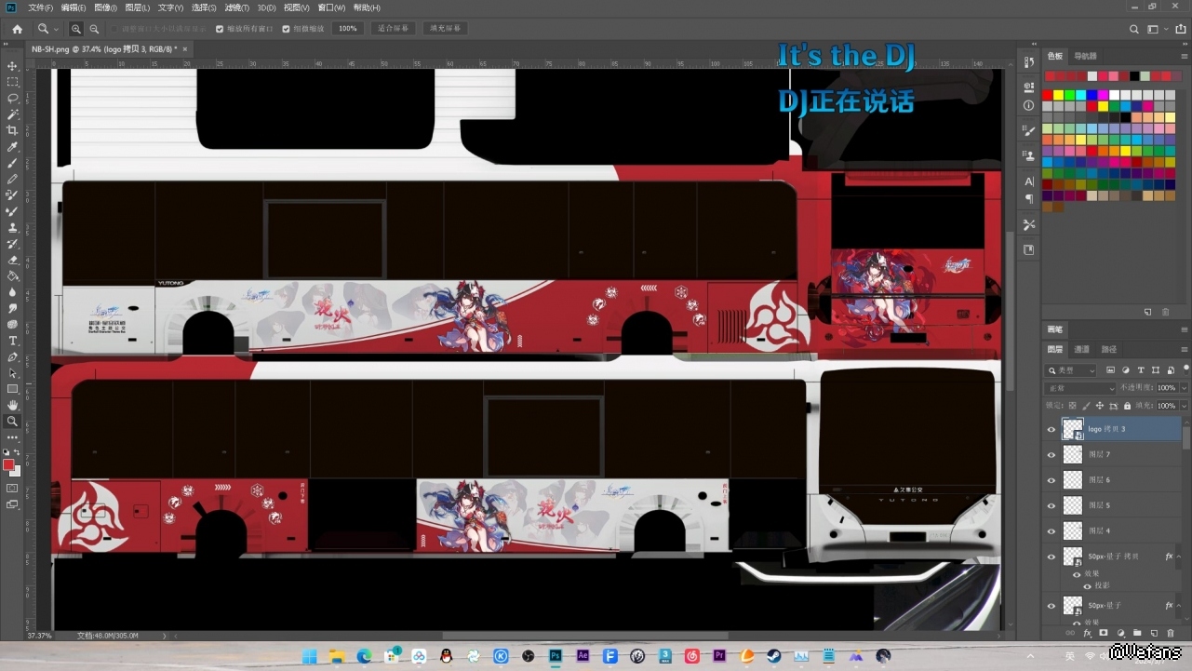The image size is (1192, 671).
Task: Hide the logo 拷贝 3 layer
Action: (1051, 429)
